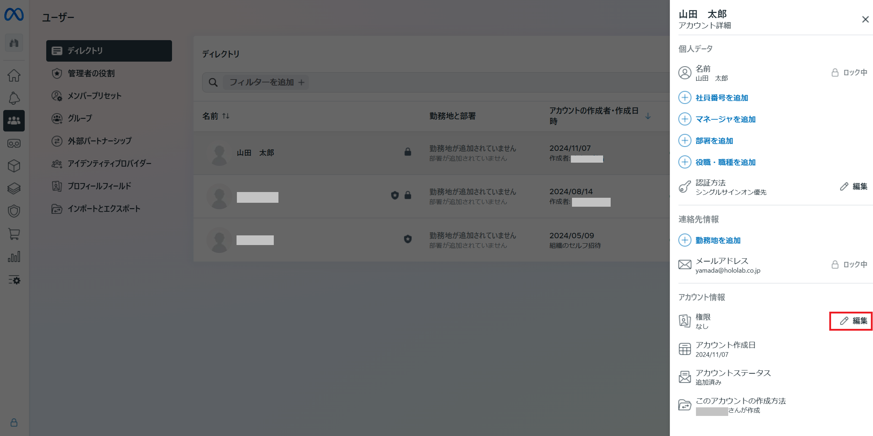The width and height of the screenshot is (873, 436).
Task: Open the home icon in sidebar
Action: click(14, 76)
